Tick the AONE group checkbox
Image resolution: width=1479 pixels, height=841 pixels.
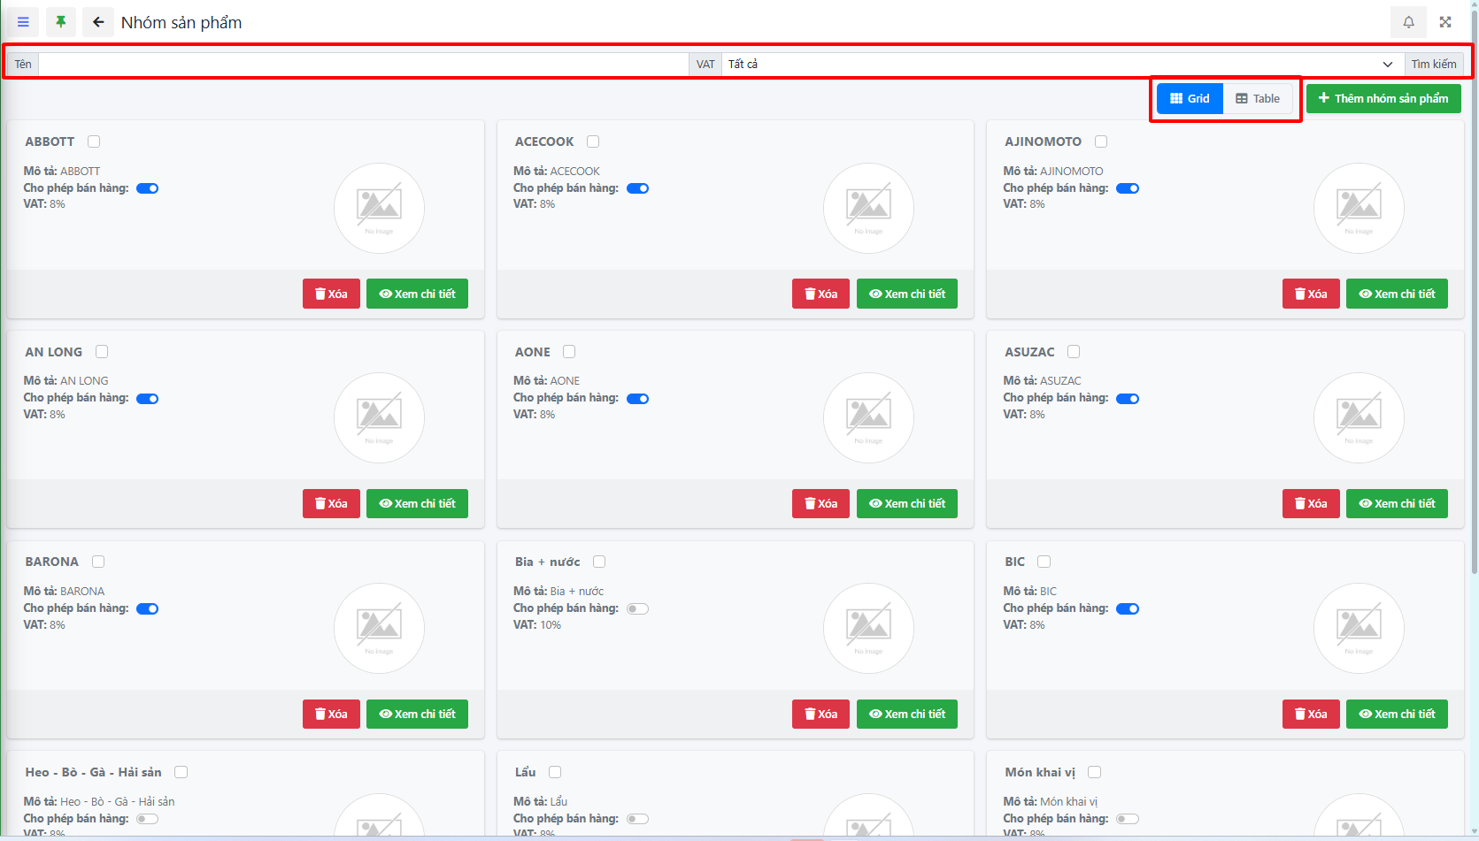(x=569, y=352)
